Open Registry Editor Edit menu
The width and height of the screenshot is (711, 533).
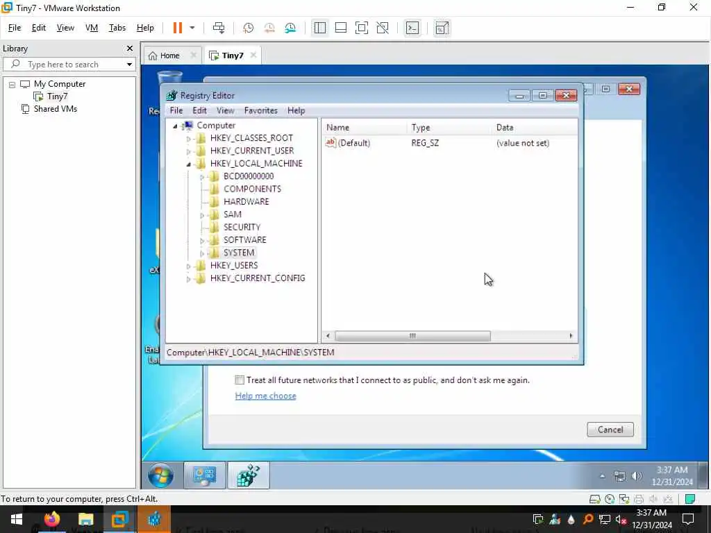tap(199, 110)
